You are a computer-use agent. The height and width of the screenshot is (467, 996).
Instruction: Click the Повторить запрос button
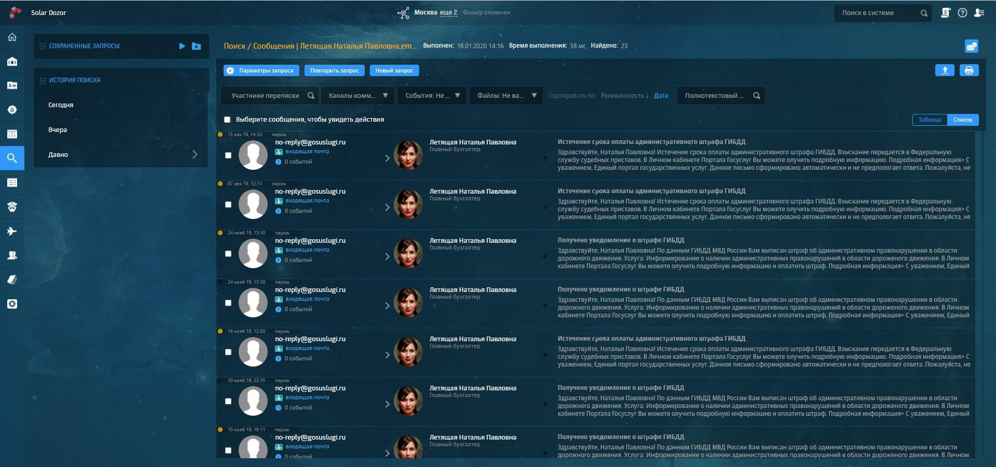click(334, 70)
